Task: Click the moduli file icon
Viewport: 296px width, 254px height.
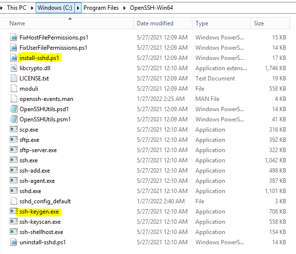Action: coord(14,89)
